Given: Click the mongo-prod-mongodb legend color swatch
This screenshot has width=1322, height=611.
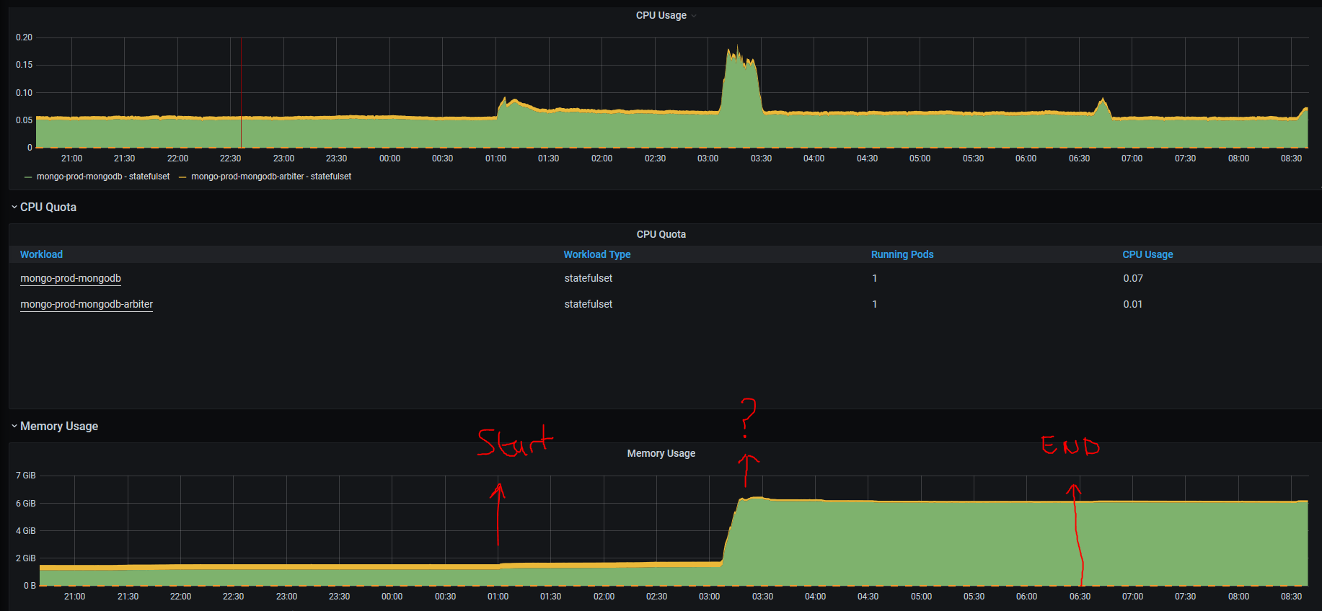Looking at the screenshot, I should click(28, 177).
